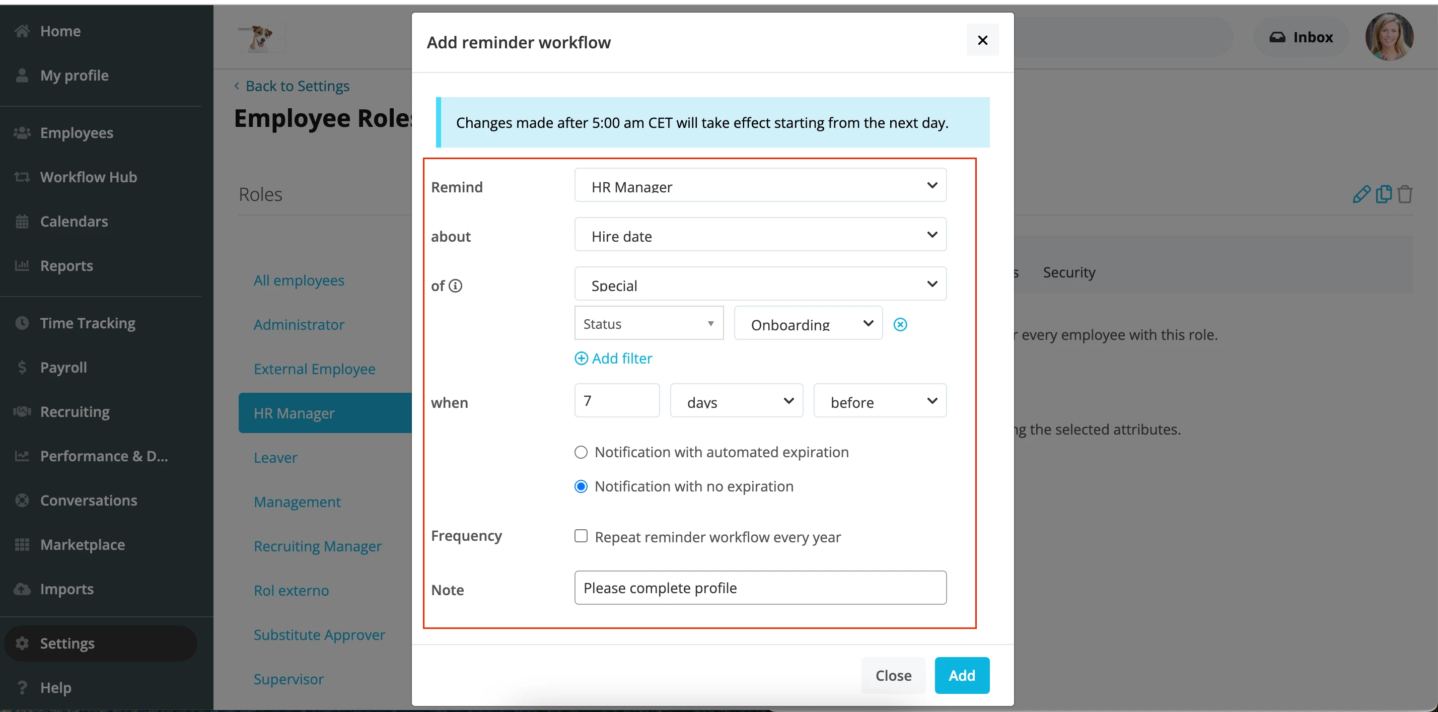Click the Note text field
1438x712 pixels.
pos(760,588)
